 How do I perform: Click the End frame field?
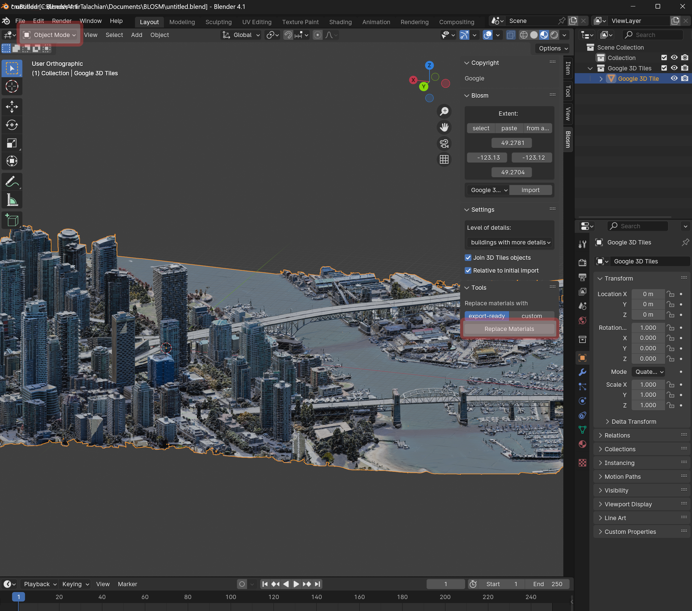click(547, 584)
